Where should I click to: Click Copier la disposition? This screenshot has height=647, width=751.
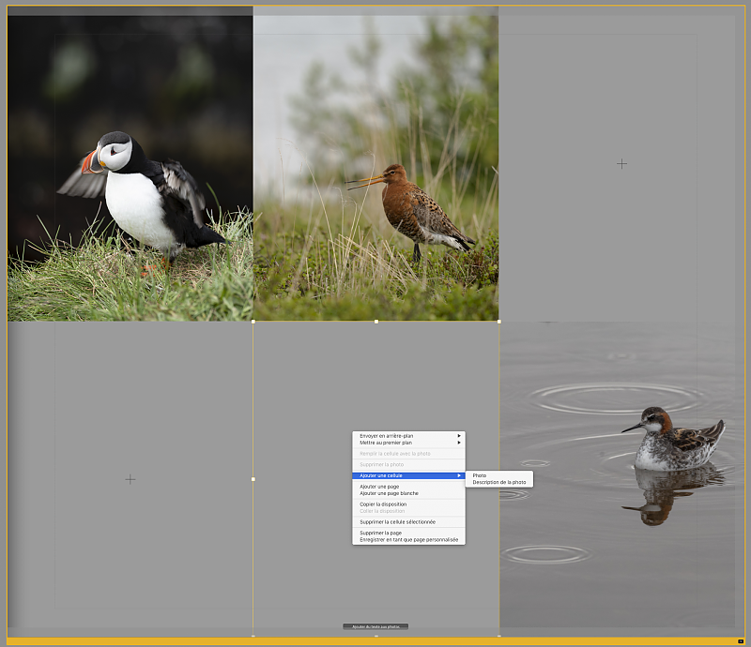(x=383, y=504)
